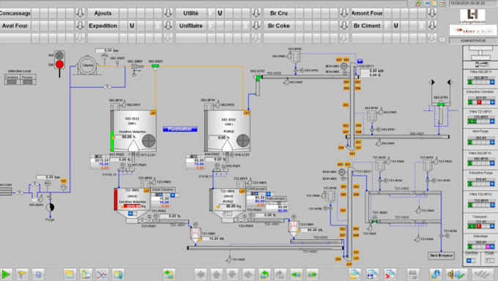
Task: Expand the Unifilaire area down arrow
Action: point(256,26)
